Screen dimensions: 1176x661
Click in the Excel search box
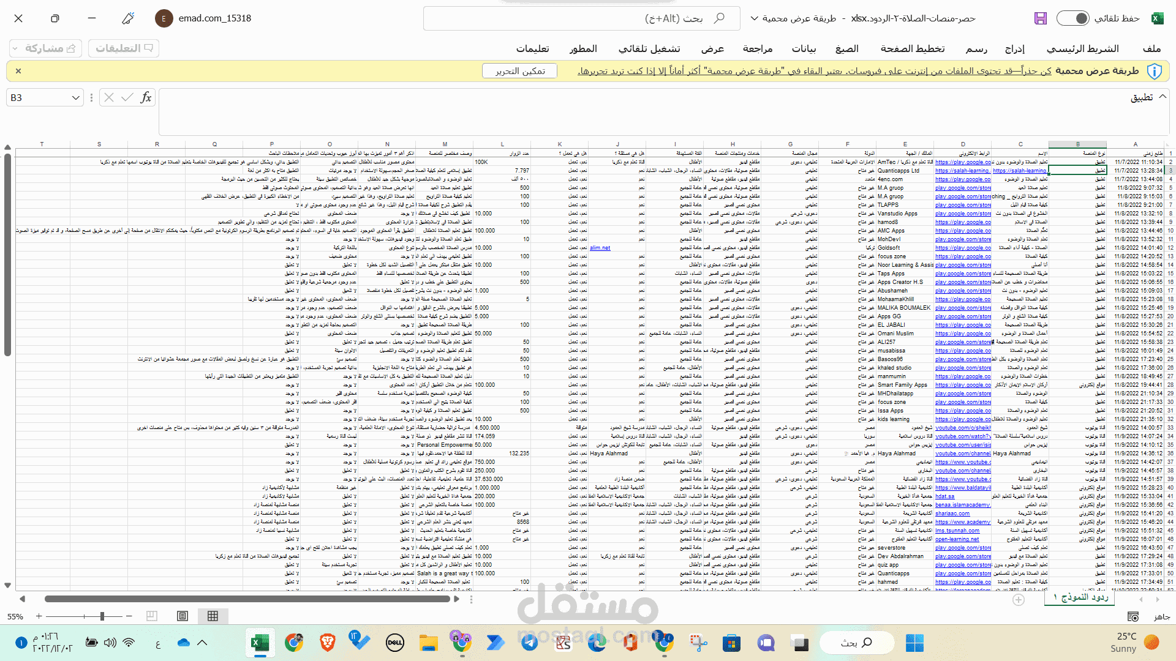(612, 18)
